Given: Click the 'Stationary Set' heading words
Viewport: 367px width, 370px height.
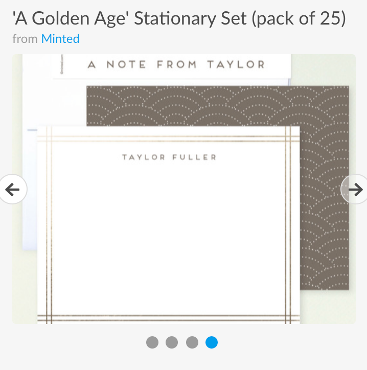Looking at the screenshot, I should (x=191, y=18).
